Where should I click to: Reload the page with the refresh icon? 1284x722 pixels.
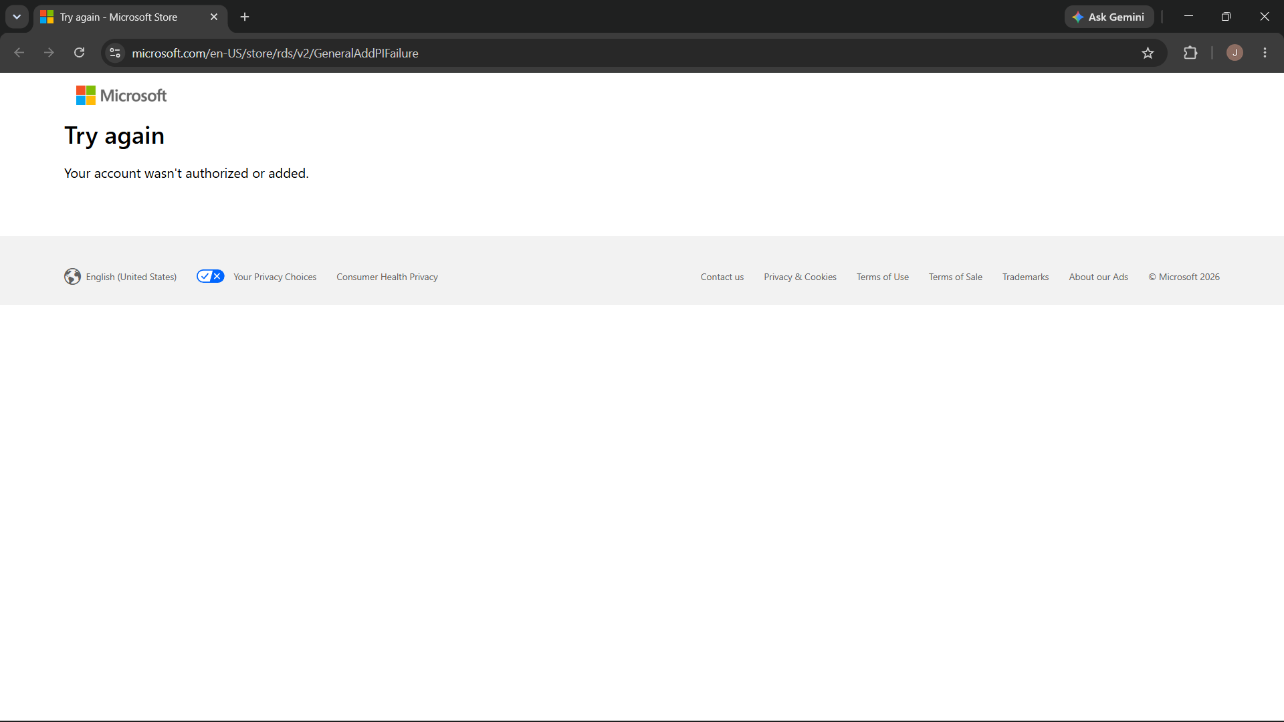coord(79,53)
